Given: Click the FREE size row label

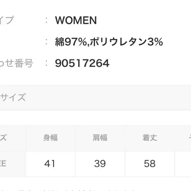Looking at the screenshot, I should click(4, 164).
